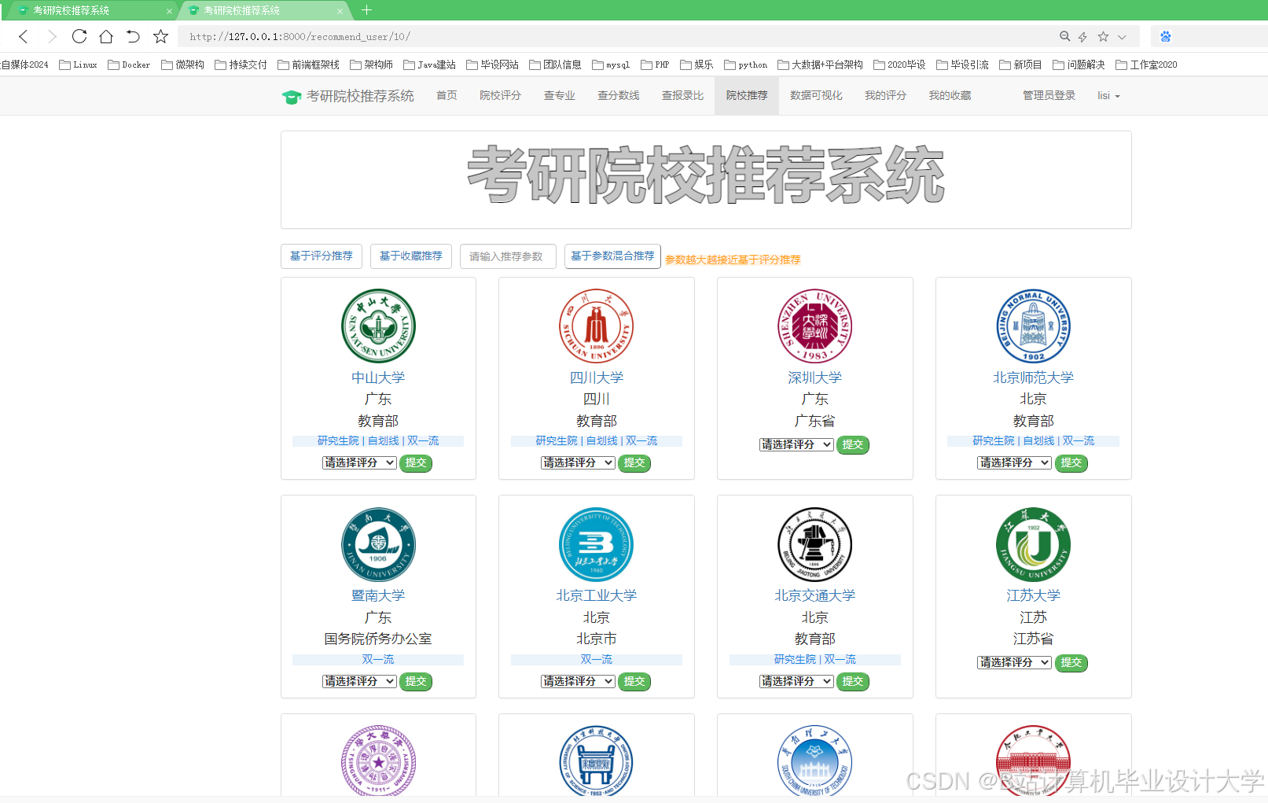Click the 深圳大学 emblem
The width and height of the screenshot is (1268, 803).
pyautogui.click(x=814, y=326)
